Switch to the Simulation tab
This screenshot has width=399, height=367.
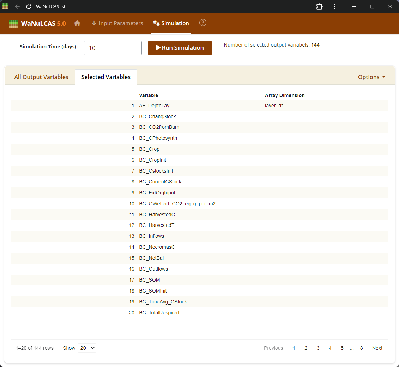point(171,23)
